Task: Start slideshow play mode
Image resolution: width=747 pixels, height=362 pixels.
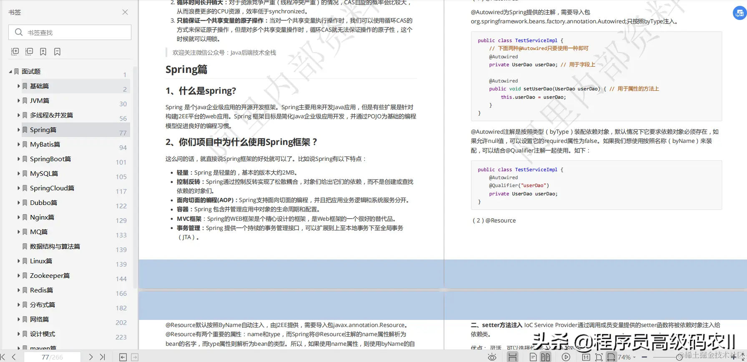Action: (566, 357)
